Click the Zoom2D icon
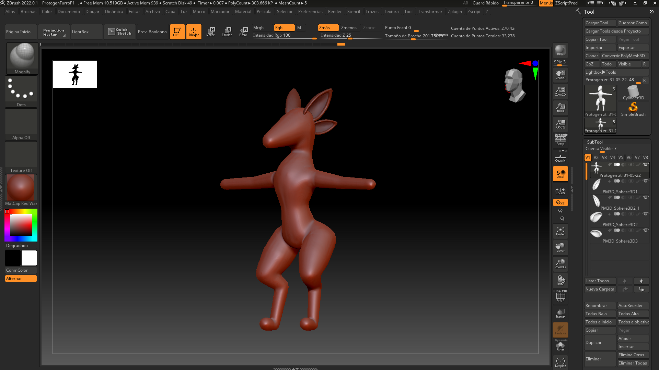The image size is (659, 370). (560, 91)
